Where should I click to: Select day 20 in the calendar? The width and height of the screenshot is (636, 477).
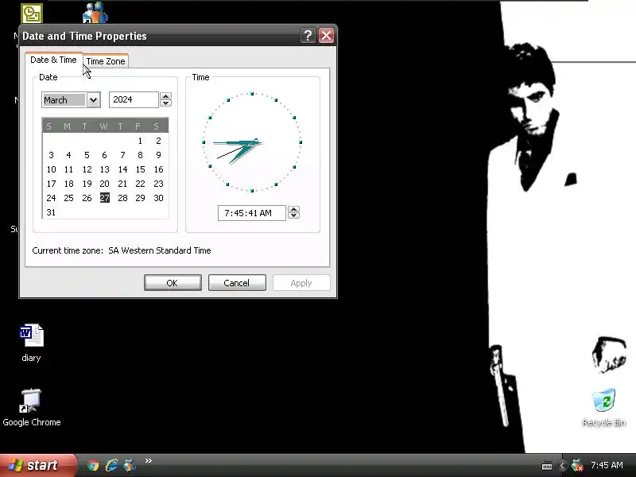[105, 184]
